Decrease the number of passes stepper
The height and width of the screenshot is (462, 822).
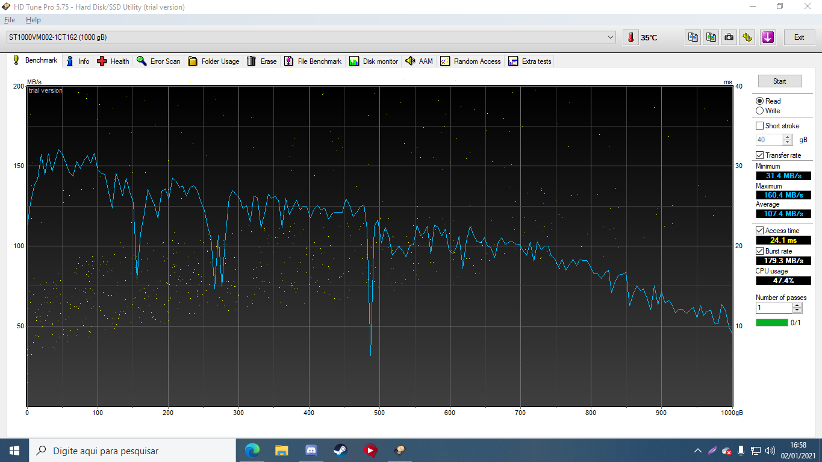click(797, 310)
